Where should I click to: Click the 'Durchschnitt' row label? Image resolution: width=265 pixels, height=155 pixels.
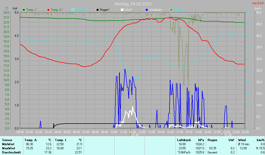coord(11,153)
